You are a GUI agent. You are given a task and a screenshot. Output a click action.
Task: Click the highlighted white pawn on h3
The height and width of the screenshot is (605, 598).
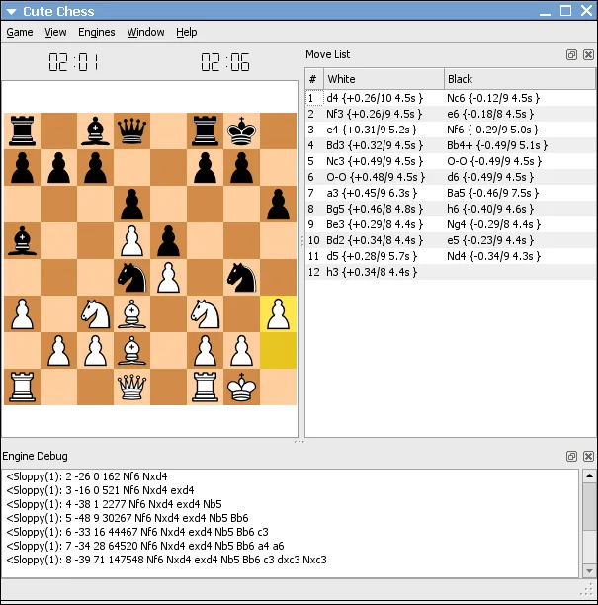click(x=278, y=313)
